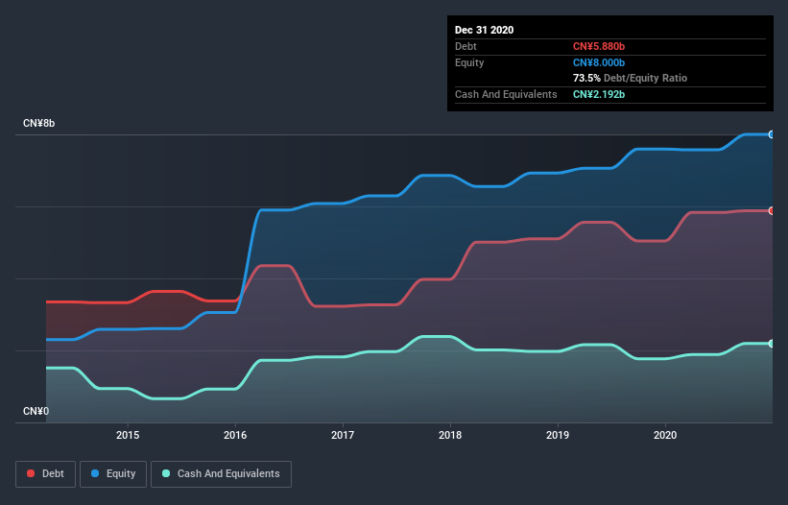Click Cash And Equivalents label in tooltip
The image size is (788, 505).
click(506, 94)
